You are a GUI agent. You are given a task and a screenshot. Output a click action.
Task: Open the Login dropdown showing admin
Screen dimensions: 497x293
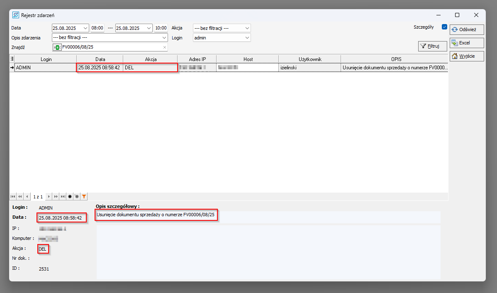(x=247, y=38)
